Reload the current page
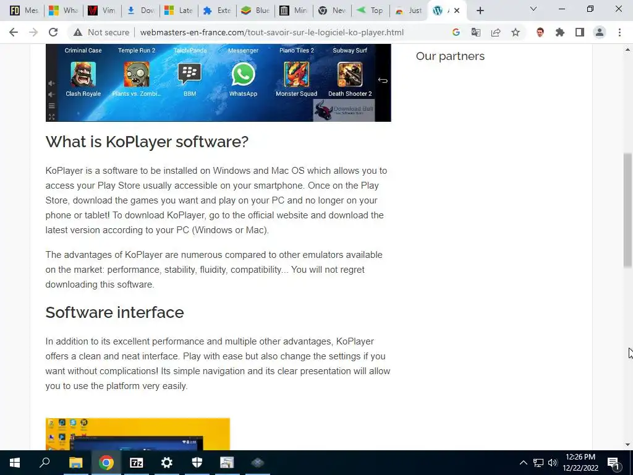 (x=53, y=32)
